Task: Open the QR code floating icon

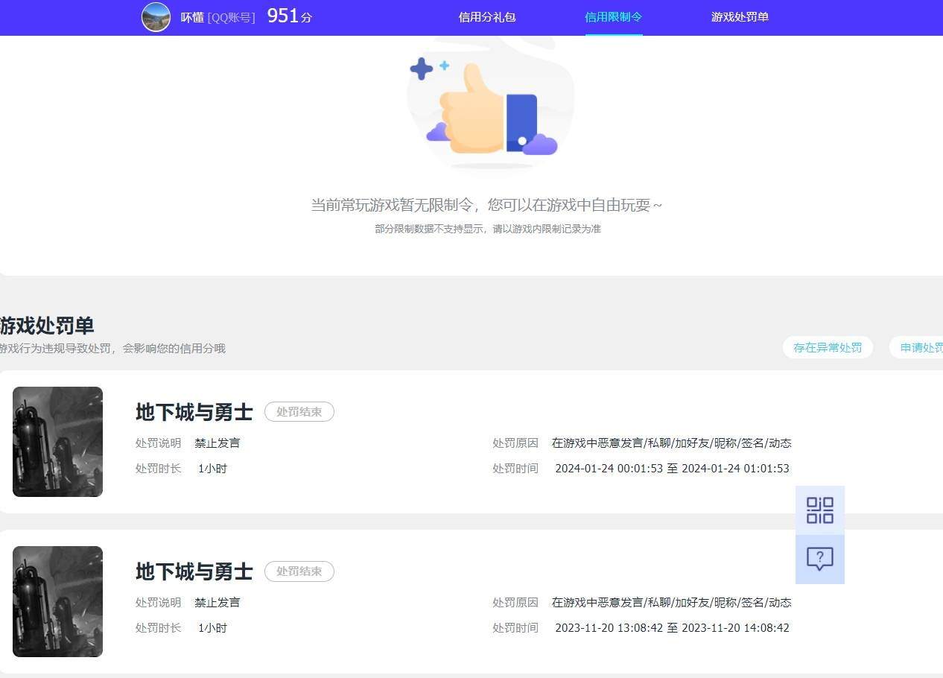Action: click(x=820, y=510)
